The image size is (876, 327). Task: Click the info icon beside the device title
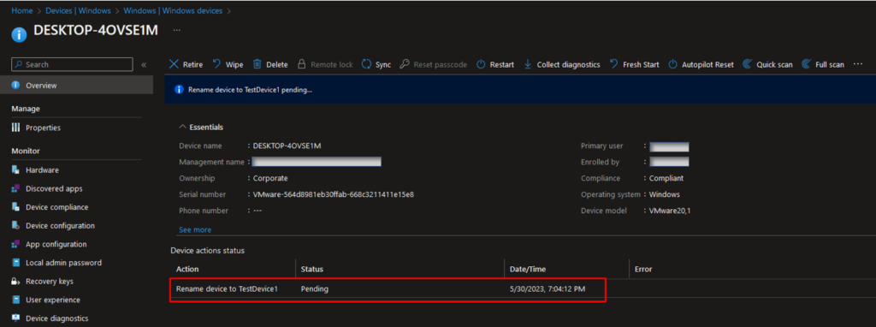(19, 33)
